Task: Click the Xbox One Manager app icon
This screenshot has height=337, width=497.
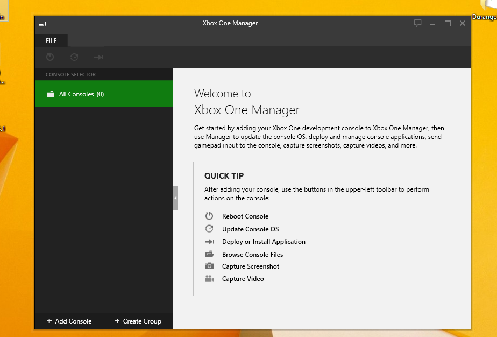Action: tap(42, 24)
